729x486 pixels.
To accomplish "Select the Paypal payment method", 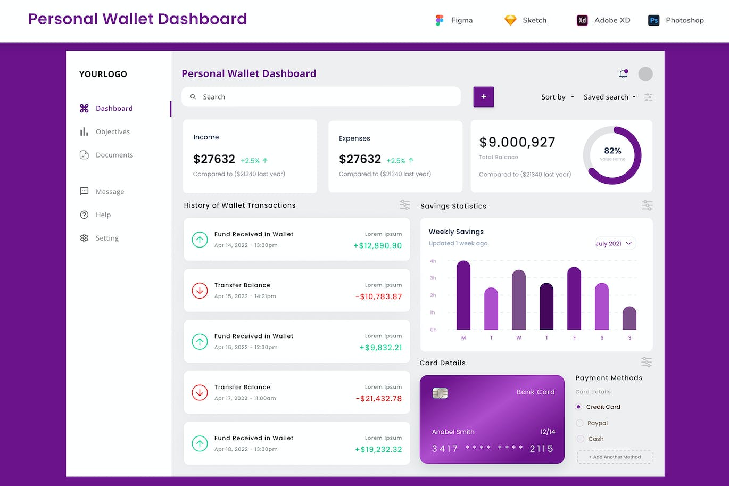I will pos(580,423).
